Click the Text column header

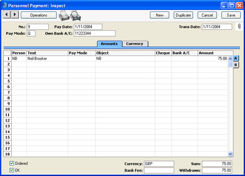[x=47, y=53]
